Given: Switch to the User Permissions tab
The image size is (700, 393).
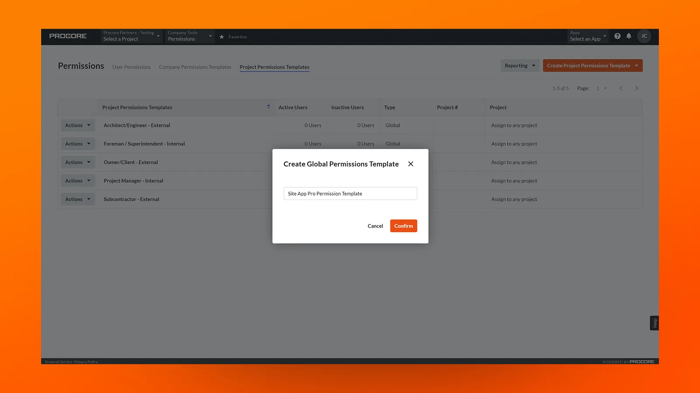Looking at the screenshot, I should [131, 67].
